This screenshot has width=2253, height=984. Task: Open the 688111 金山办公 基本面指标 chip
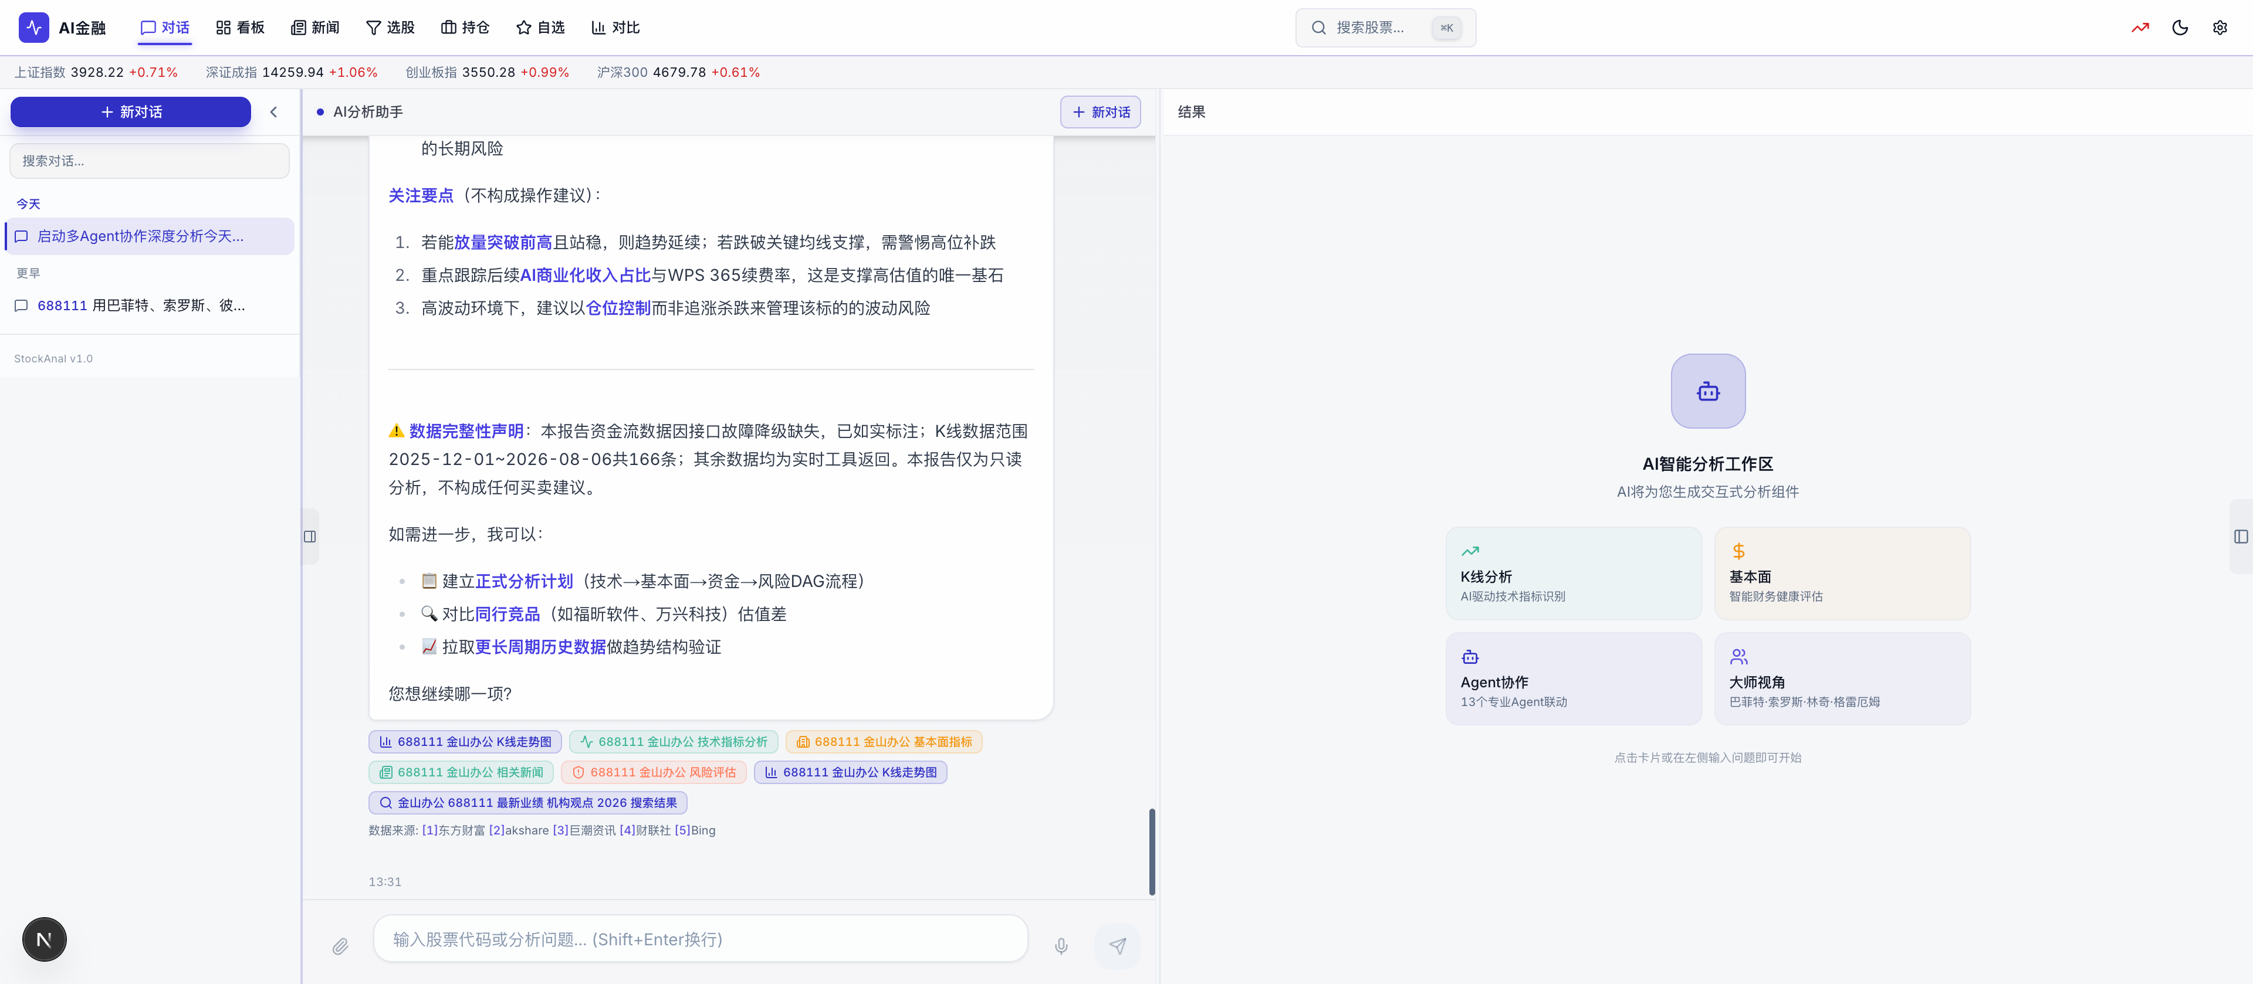coord(884,742)
